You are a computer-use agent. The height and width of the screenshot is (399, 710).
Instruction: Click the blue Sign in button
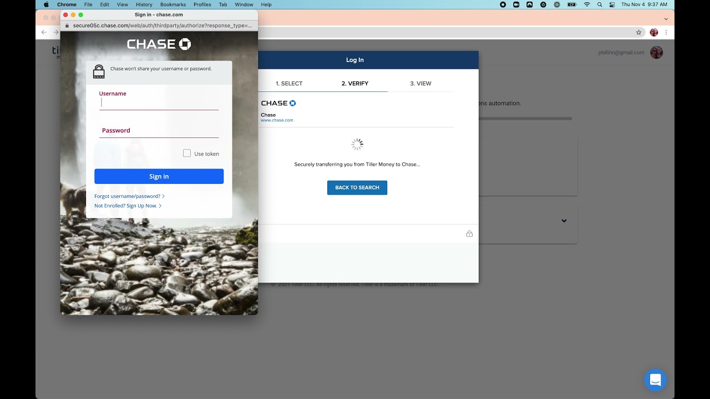pos(159,176)
